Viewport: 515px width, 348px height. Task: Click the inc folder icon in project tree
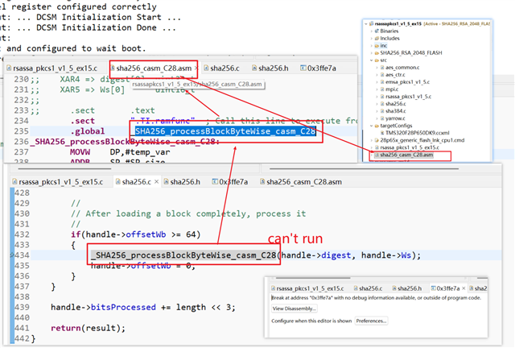377,46
